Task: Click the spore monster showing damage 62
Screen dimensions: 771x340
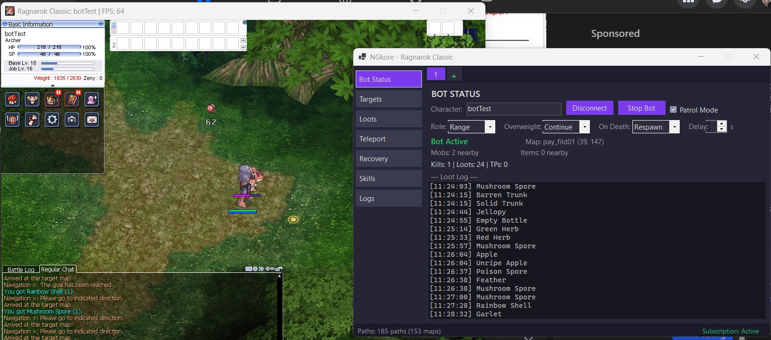Action: click(x=211, y=108)
